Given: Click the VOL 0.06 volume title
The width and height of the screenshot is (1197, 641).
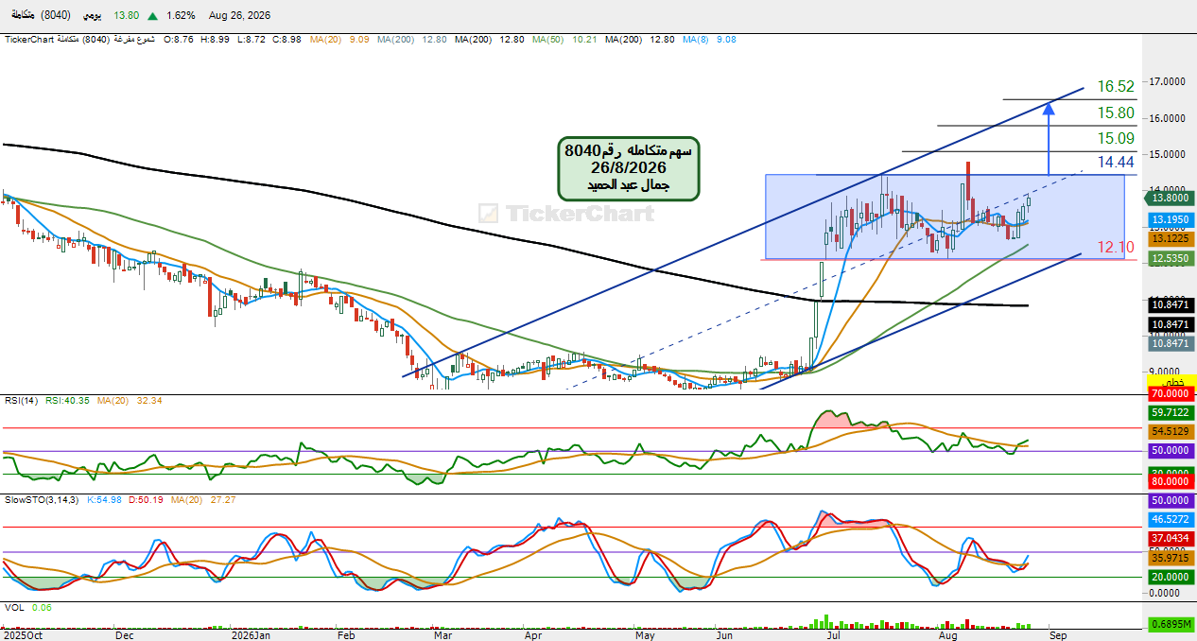Looking at the screenshot, I should (27, 608).
